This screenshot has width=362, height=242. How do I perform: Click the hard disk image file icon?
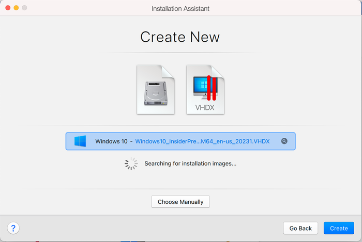click(156, 90)
